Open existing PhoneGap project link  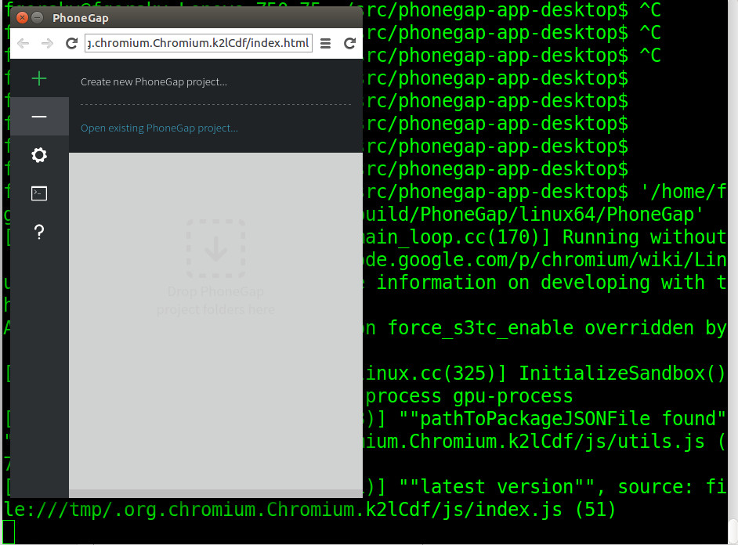tap(159, 128)
